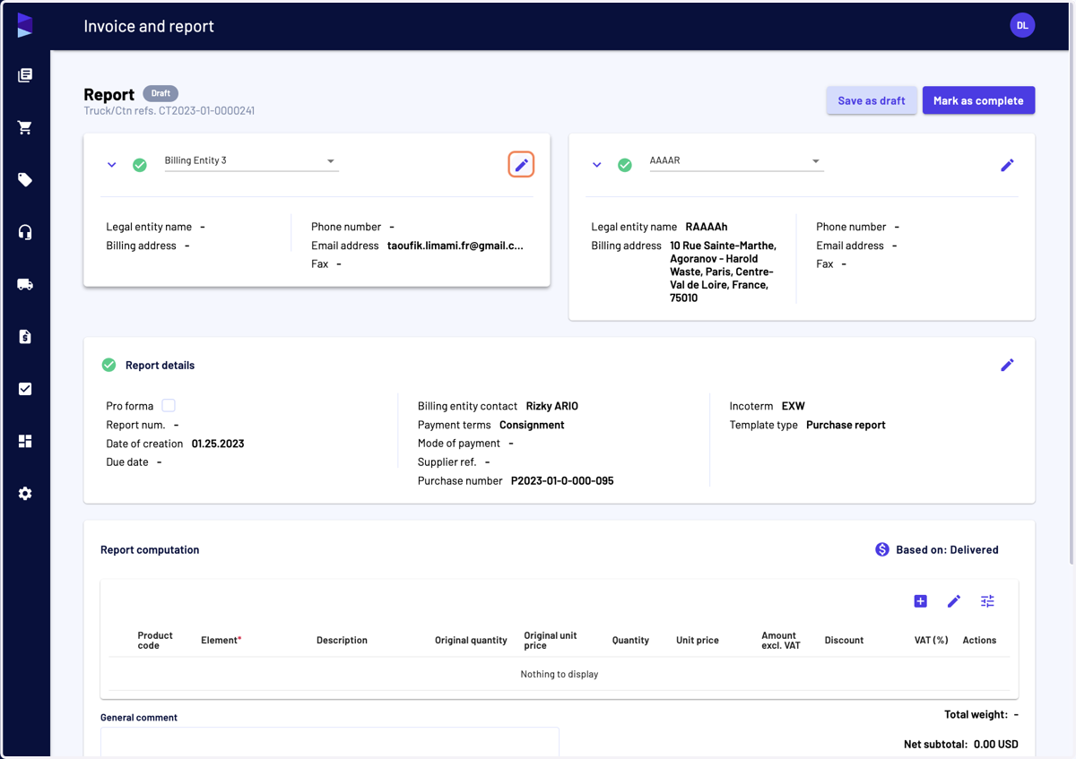Screen dimensions: 1076x759
Task: Click purchase number P2023-01-0-000-095
Action: [562, 481]
